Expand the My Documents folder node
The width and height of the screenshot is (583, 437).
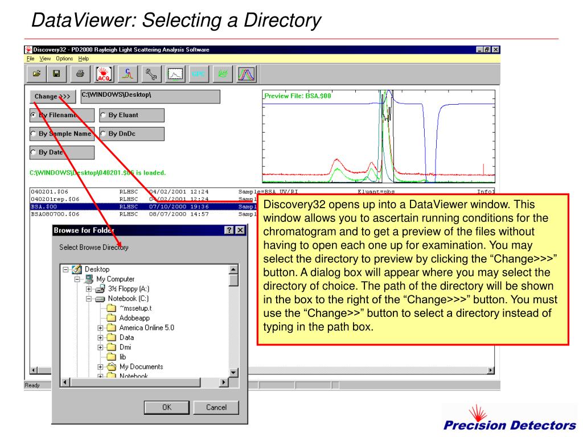[x=100, y=367]
